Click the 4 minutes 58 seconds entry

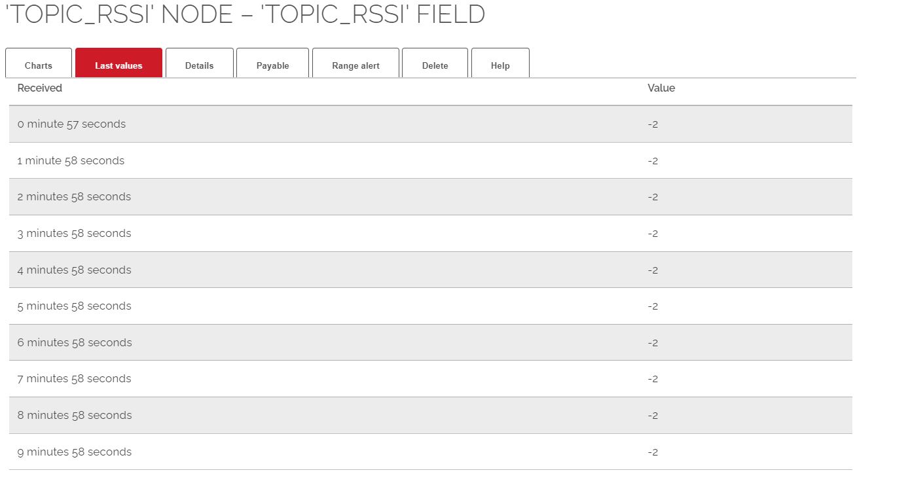pos(74,270)
